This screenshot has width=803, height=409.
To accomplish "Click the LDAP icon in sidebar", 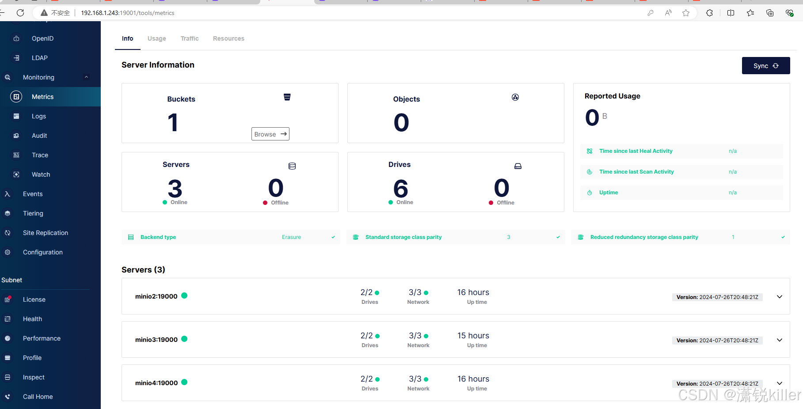I will tap(16, 58).
